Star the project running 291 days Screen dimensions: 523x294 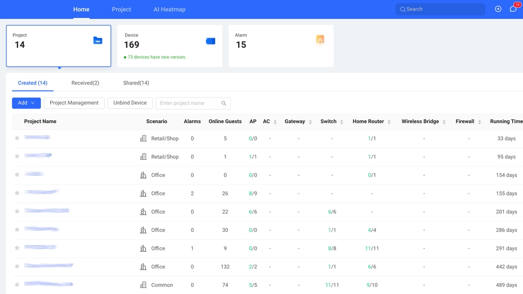click(x=17, y=248)
